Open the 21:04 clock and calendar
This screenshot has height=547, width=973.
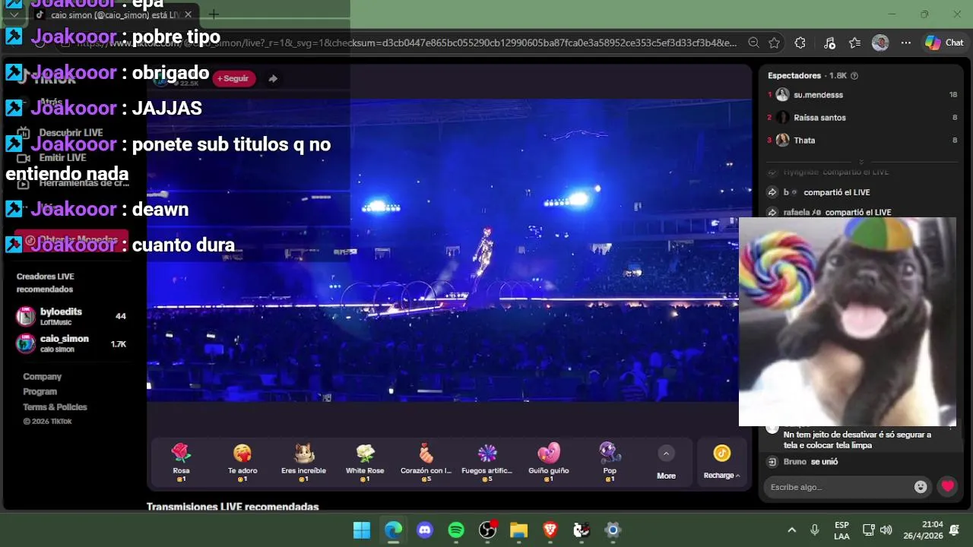923,530
